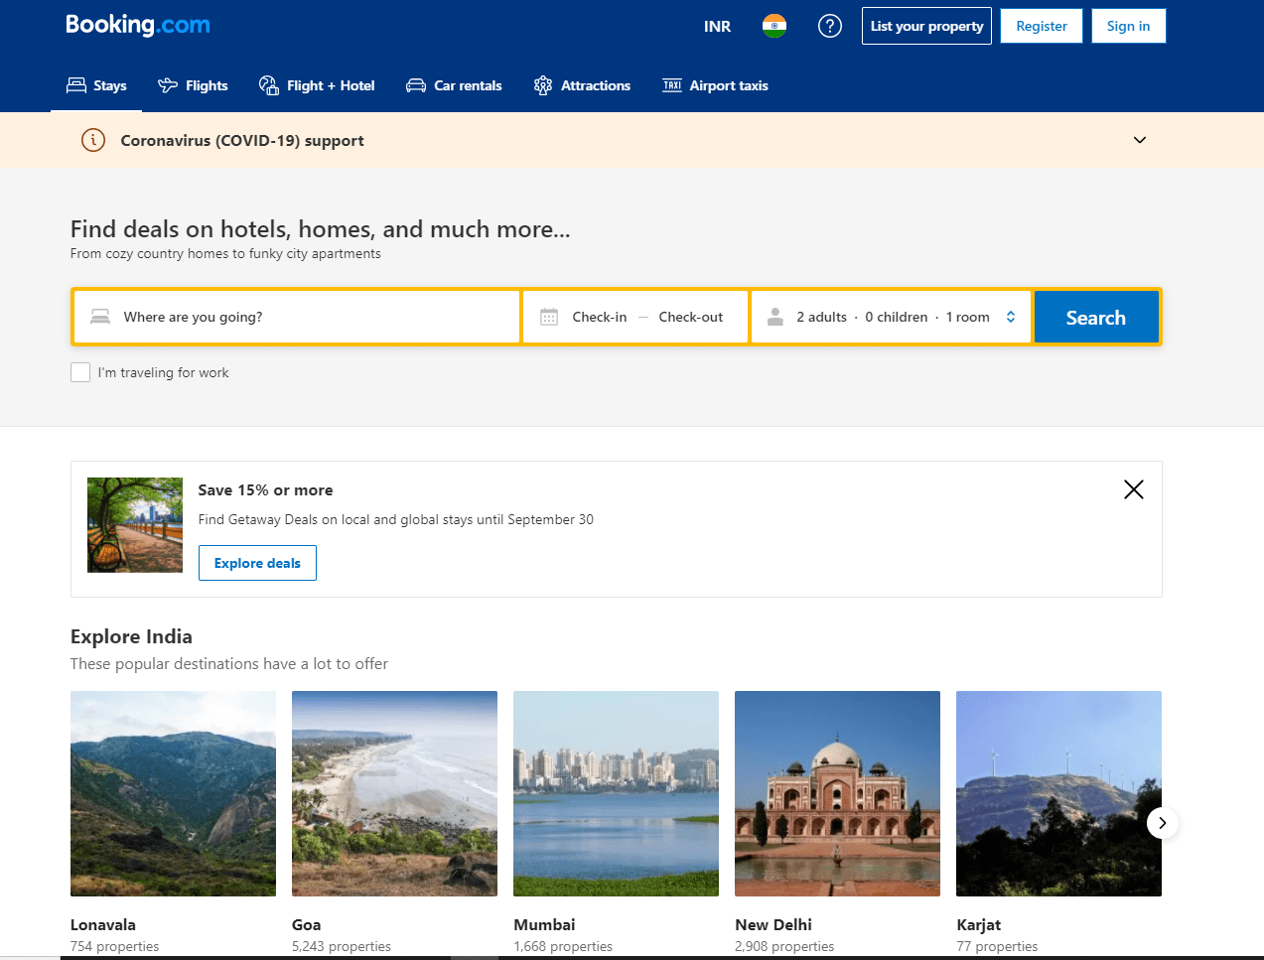This screenshot has width=1264, height=960.
Task: Open the help question mark icon
Action: [x=830, y=26]
